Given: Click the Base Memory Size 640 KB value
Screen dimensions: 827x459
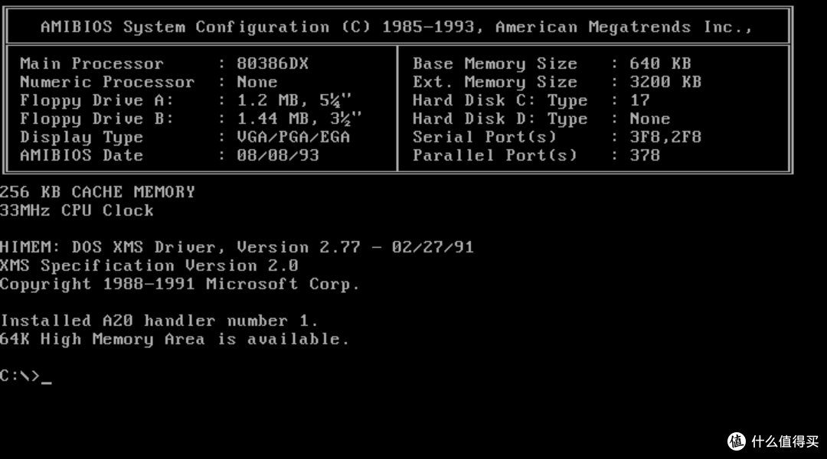Looking at the screenshot, I should point(660,63).
